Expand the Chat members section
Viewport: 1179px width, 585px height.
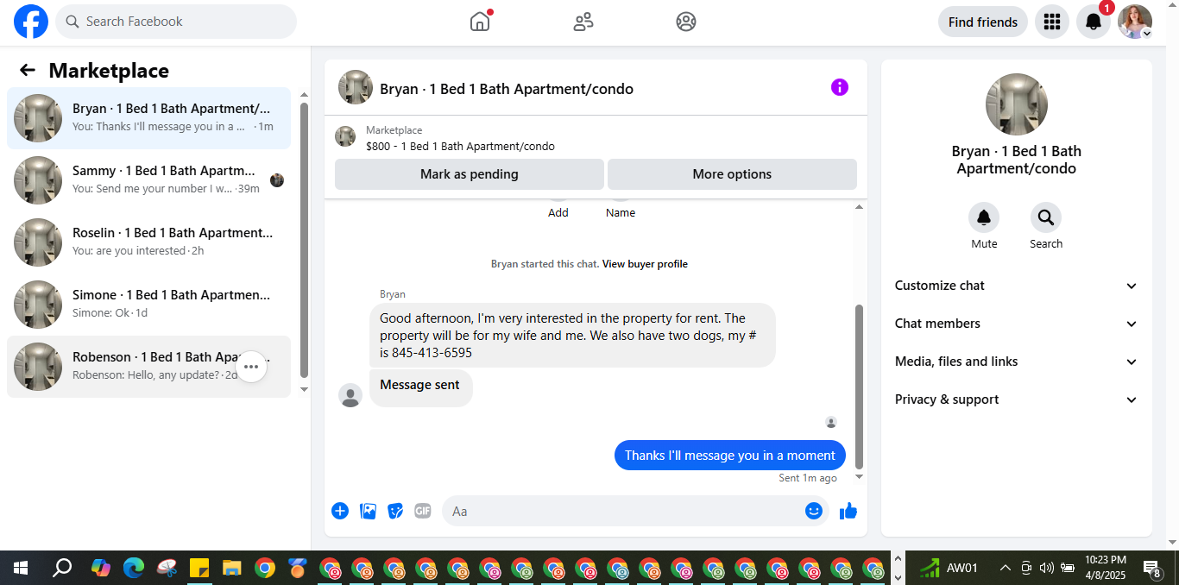[1017, 324]
